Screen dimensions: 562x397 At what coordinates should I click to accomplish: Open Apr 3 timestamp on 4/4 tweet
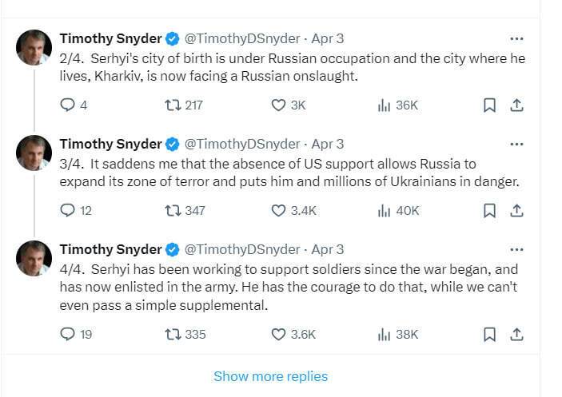327,250
